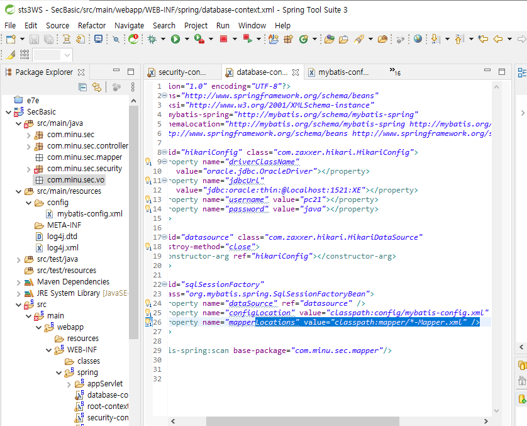527x426 pixels.
Task: Click the Debug bug icon
Action: [x=152, y=40]
